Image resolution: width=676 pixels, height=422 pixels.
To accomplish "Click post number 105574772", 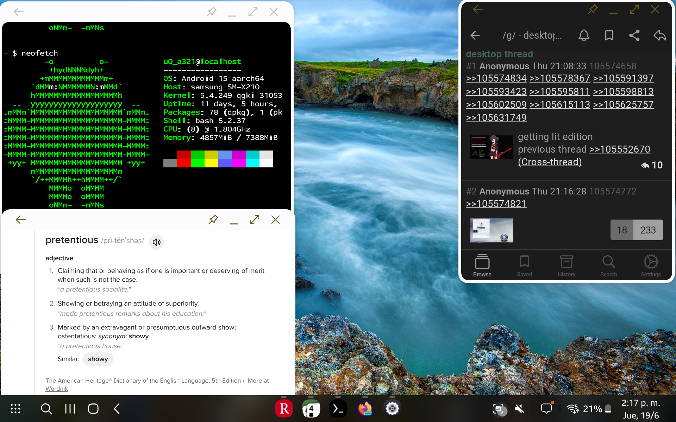I will [613, 191].
